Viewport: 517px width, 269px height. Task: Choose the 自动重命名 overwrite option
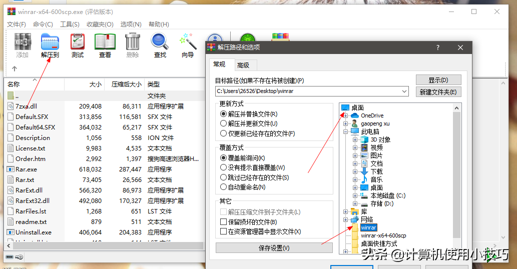click(x=224, y=187)
